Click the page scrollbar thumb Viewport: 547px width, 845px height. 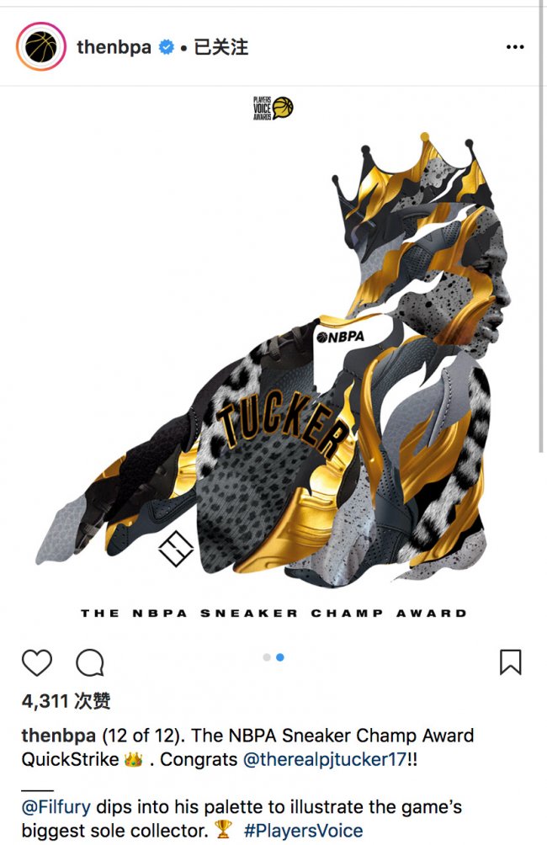tap(542, 226)
